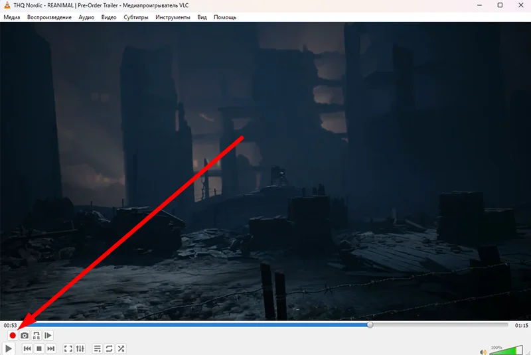Open the Медиа menu
The height and width of the screenshot is (355, 531).
point(12,17)
